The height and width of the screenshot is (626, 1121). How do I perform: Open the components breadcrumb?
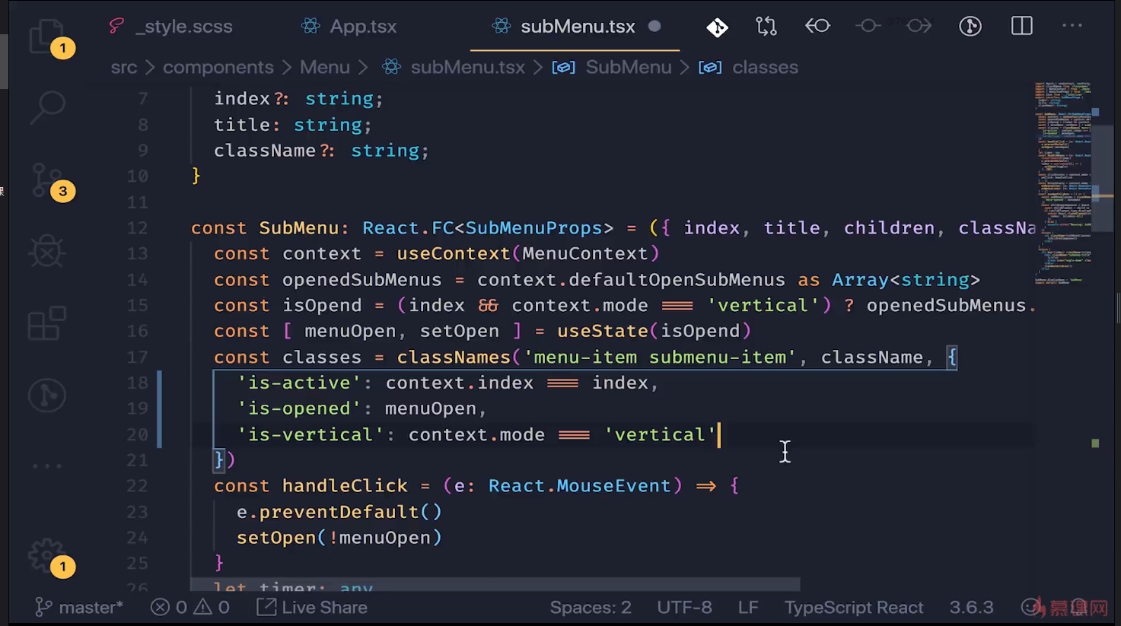218,68
